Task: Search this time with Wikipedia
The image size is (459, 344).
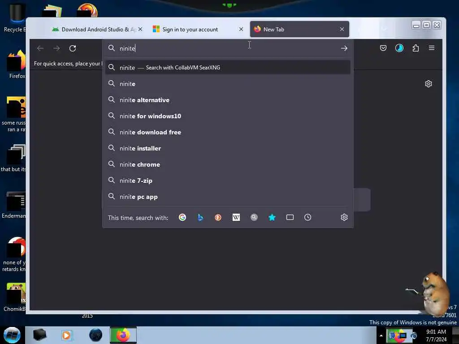Action: point(236,217)
